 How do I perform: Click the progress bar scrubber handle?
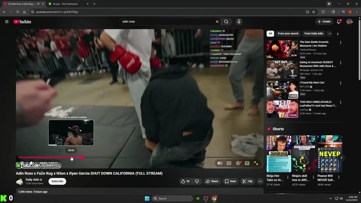[82, 157]
